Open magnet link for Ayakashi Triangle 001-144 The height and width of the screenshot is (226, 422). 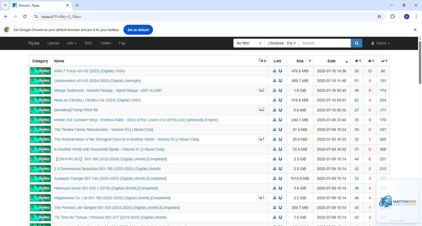point(281,178)
